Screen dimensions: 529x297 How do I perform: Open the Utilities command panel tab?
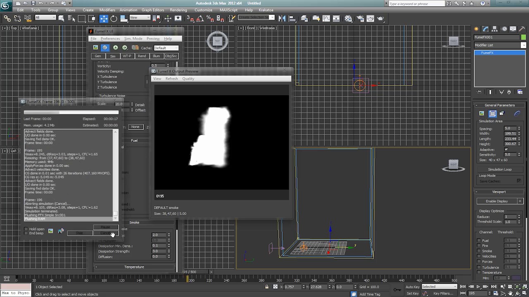pos(522,28)
